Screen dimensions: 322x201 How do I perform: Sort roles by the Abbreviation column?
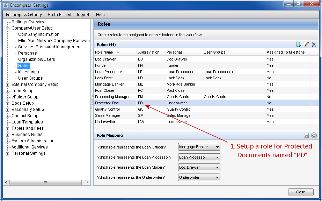click(151, 52)
